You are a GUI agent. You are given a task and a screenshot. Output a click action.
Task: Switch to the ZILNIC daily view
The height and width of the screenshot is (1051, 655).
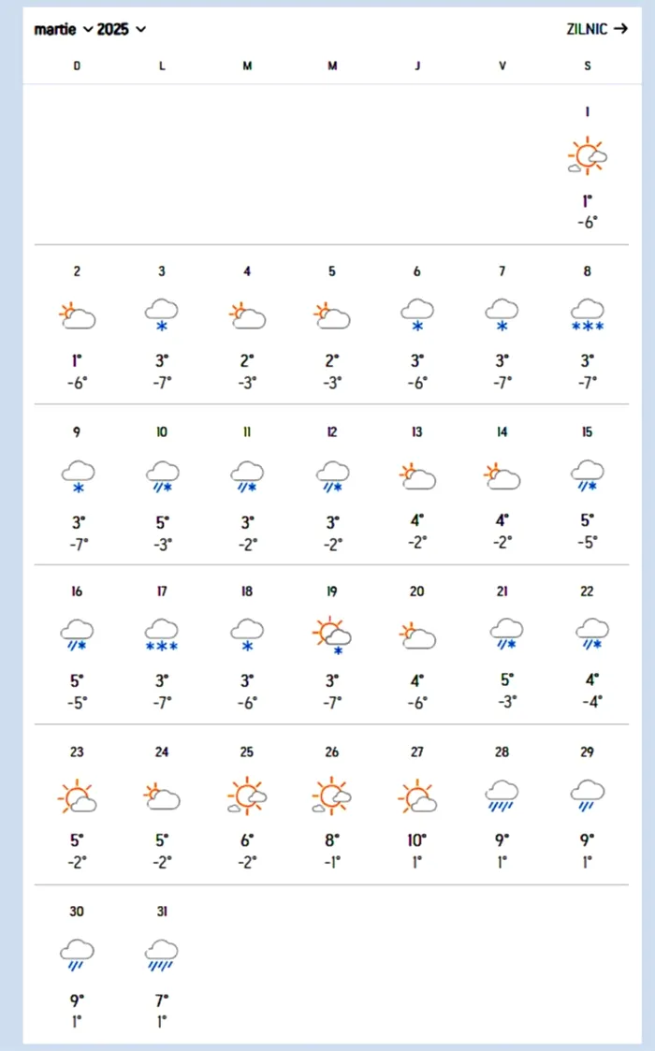point(597,29)
